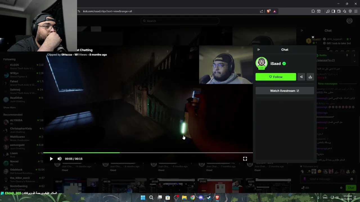Open Liaam recommended channel
The width and height of the screenshot is (360, 202).
[22, 155]
